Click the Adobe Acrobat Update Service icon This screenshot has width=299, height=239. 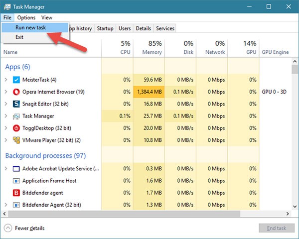pyautogui.click(x=16, y=168)
